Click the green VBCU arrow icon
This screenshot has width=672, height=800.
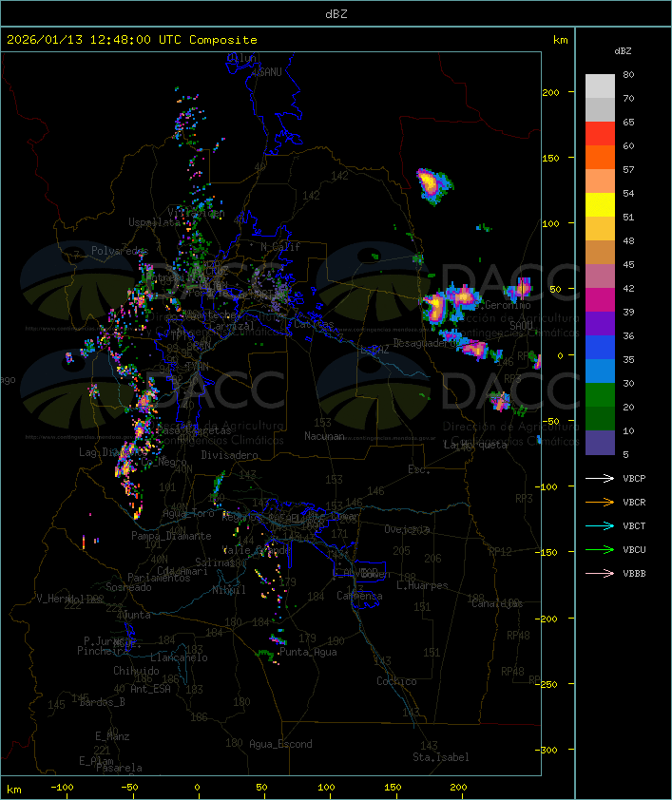coord(600,549)
